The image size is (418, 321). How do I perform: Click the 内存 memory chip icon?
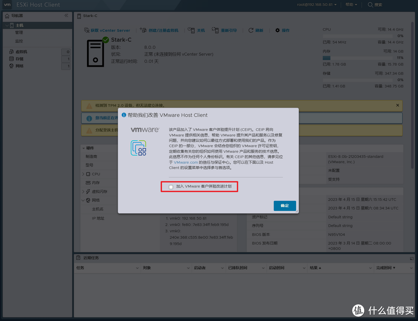coord(88,183)
